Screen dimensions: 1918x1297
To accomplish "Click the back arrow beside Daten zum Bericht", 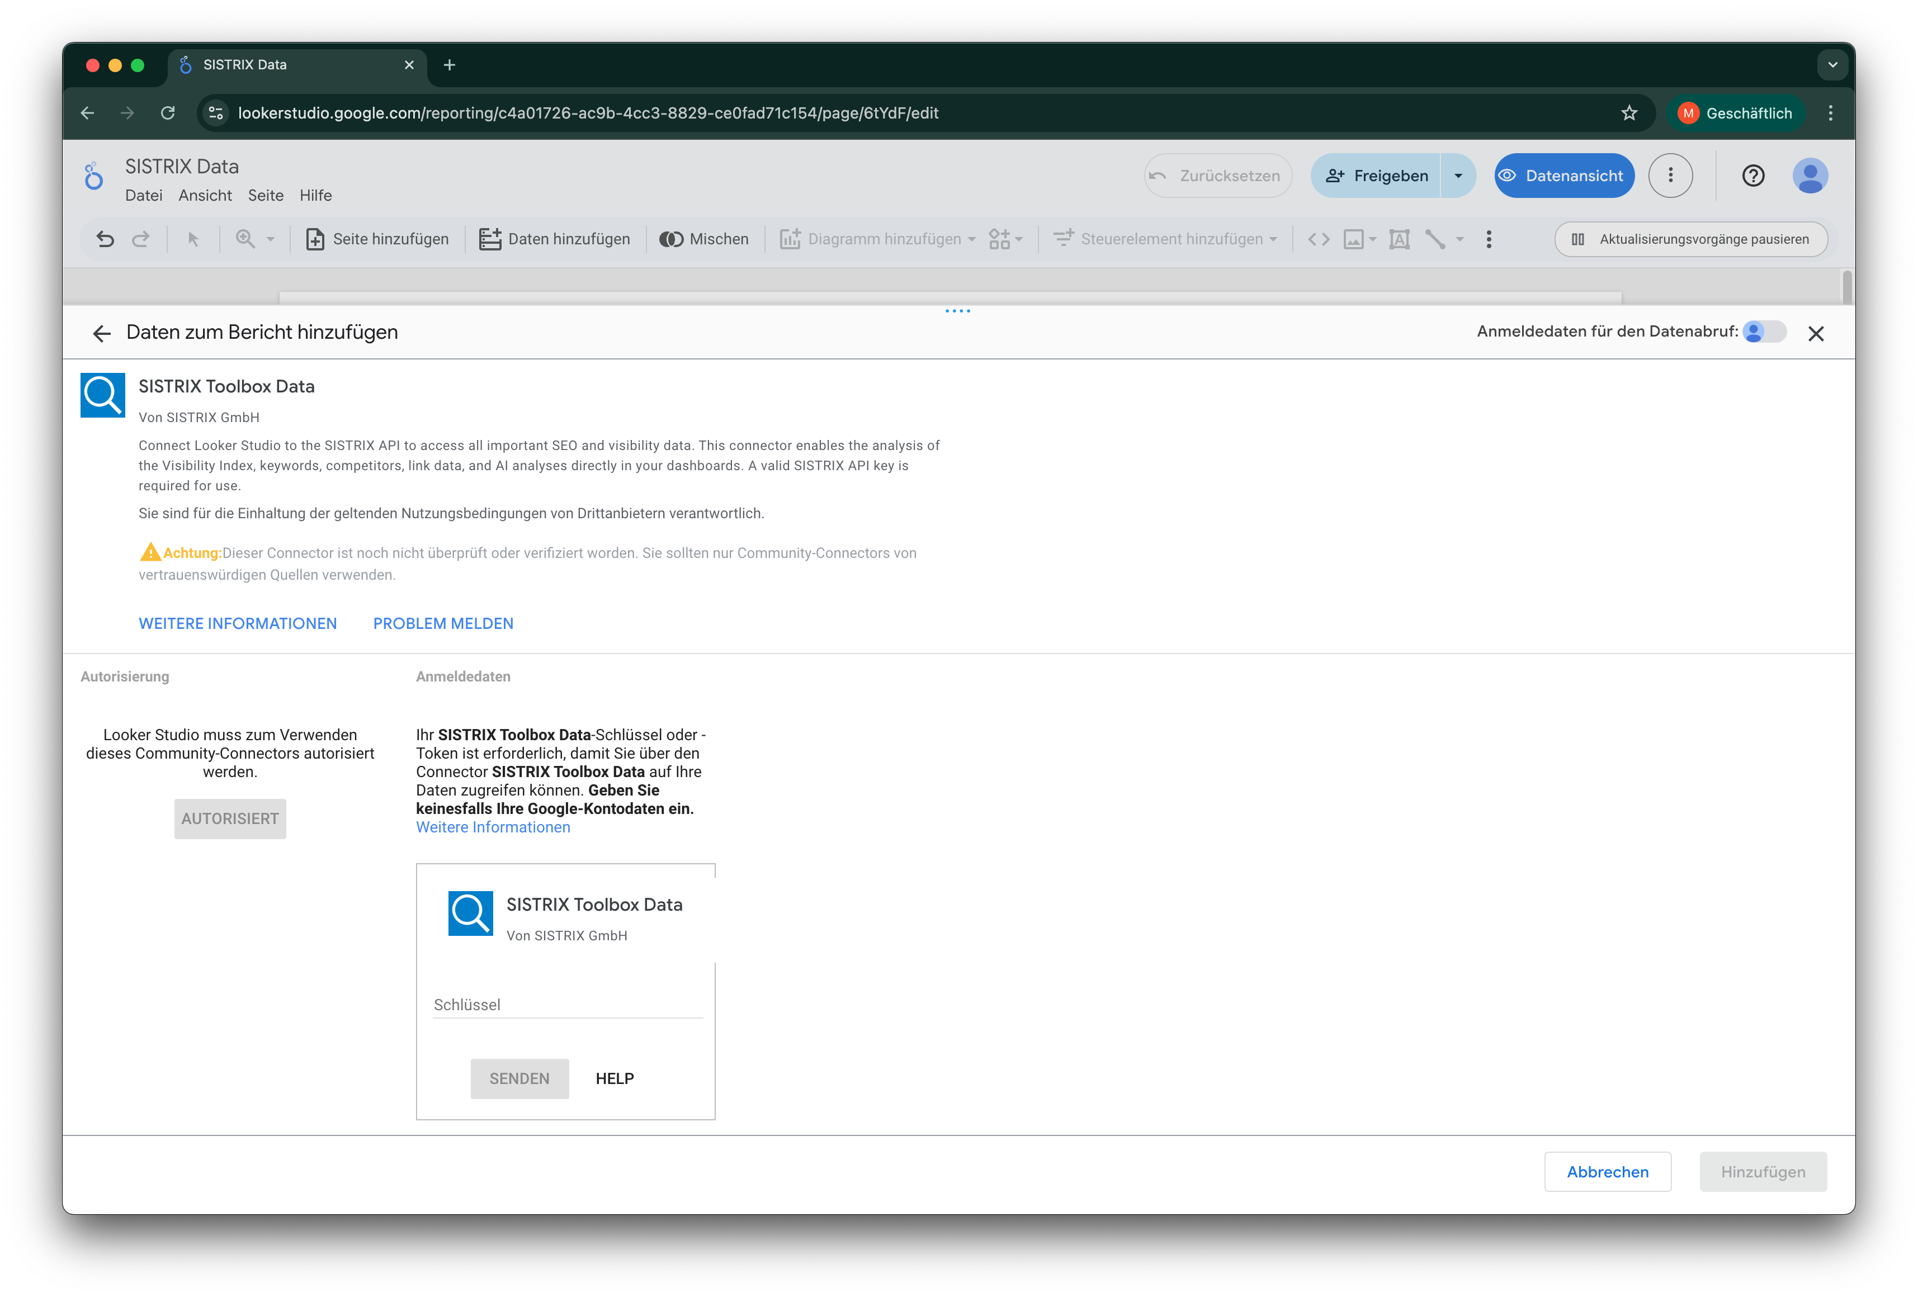I will 102,333.
